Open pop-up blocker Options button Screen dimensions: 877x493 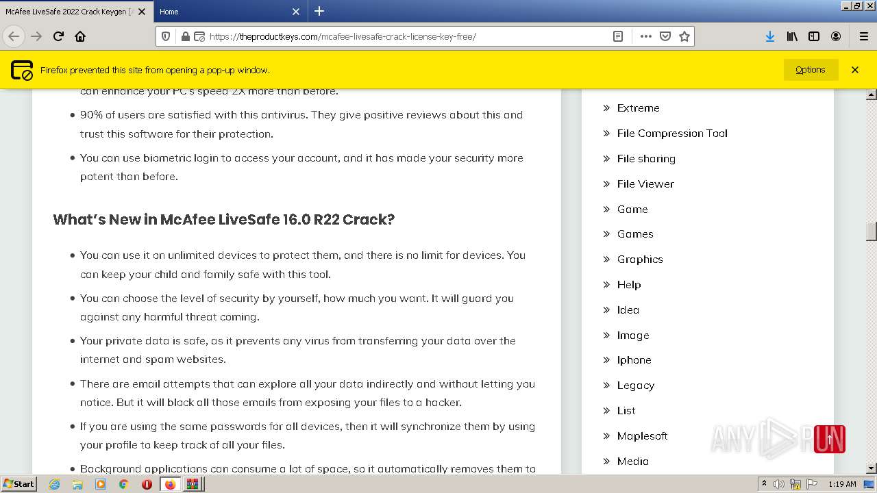coord(811,70)
